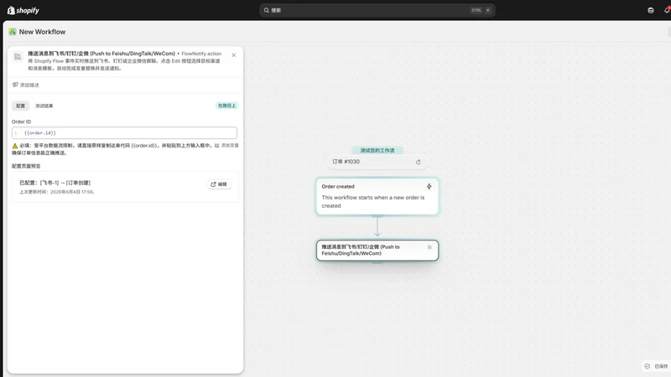Click the 测试您的工作流 label
The width and height of the screenshot is (671, 377).
click(x=377, y=151)
